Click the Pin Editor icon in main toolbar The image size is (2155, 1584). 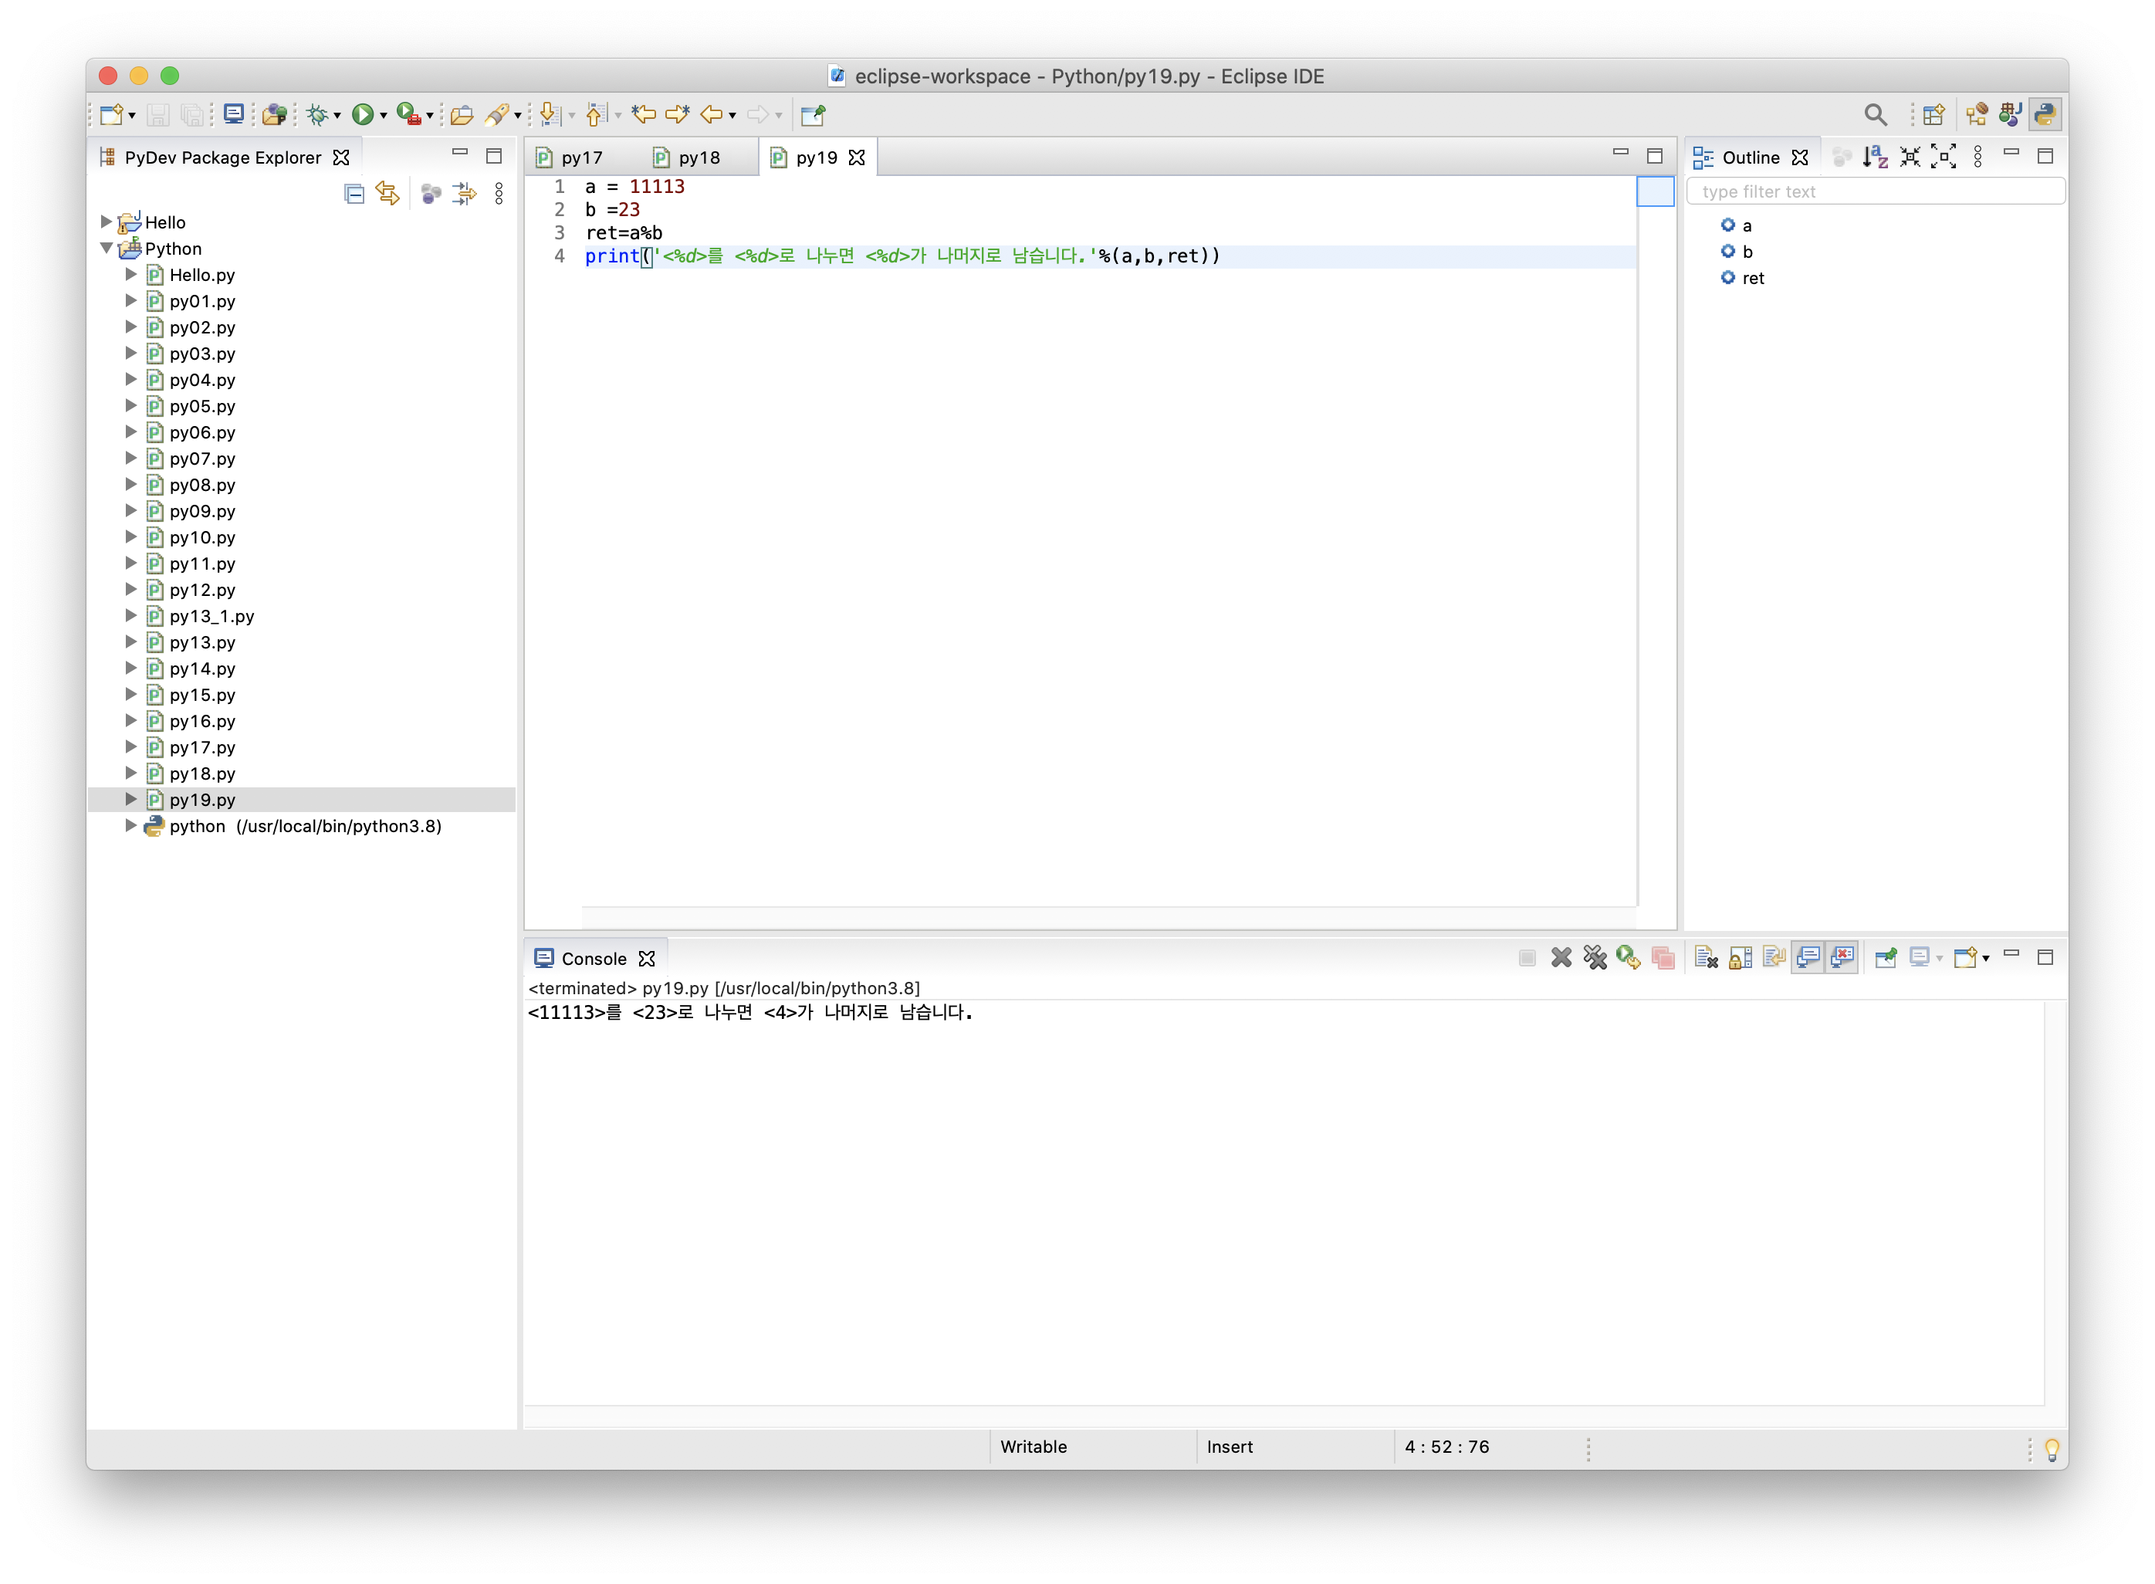click(x=813, y=115)
